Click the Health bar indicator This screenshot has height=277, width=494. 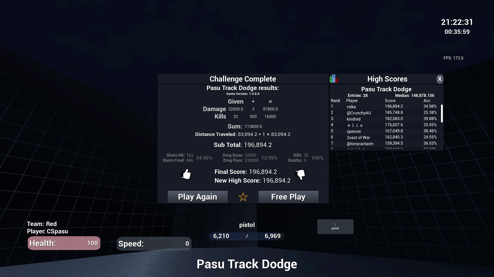coord(64,243)
